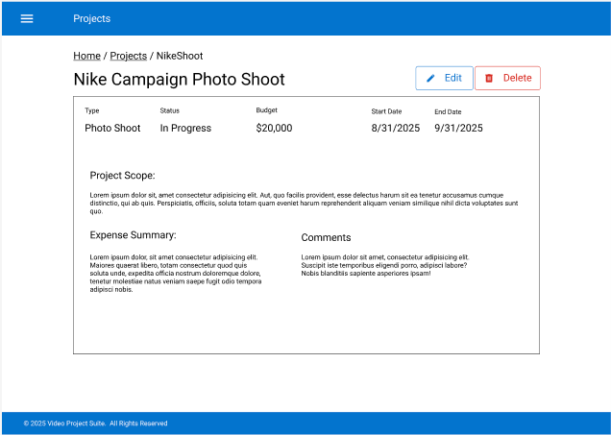Viewport: 611px width, 435px height.
Task: Click the Delete button label
Action: coord(518,78)
